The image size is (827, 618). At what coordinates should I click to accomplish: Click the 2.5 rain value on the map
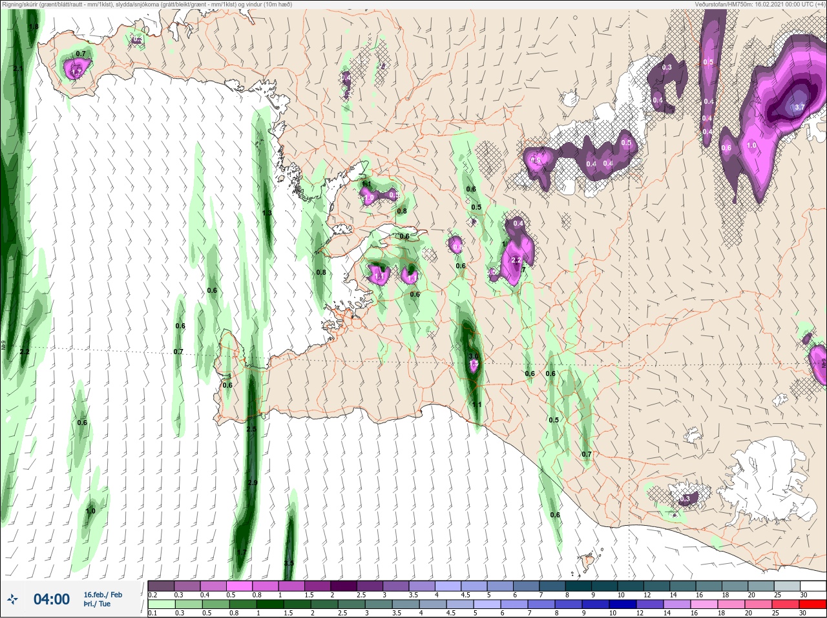[x=252, y=430]
